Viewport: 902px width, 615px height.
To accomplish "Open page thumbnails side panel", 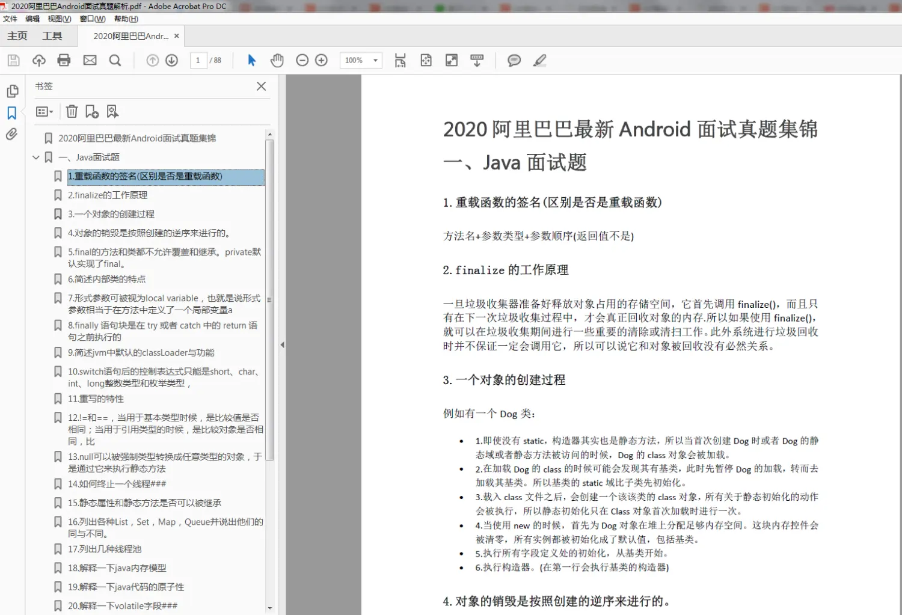I will point(12,91).
